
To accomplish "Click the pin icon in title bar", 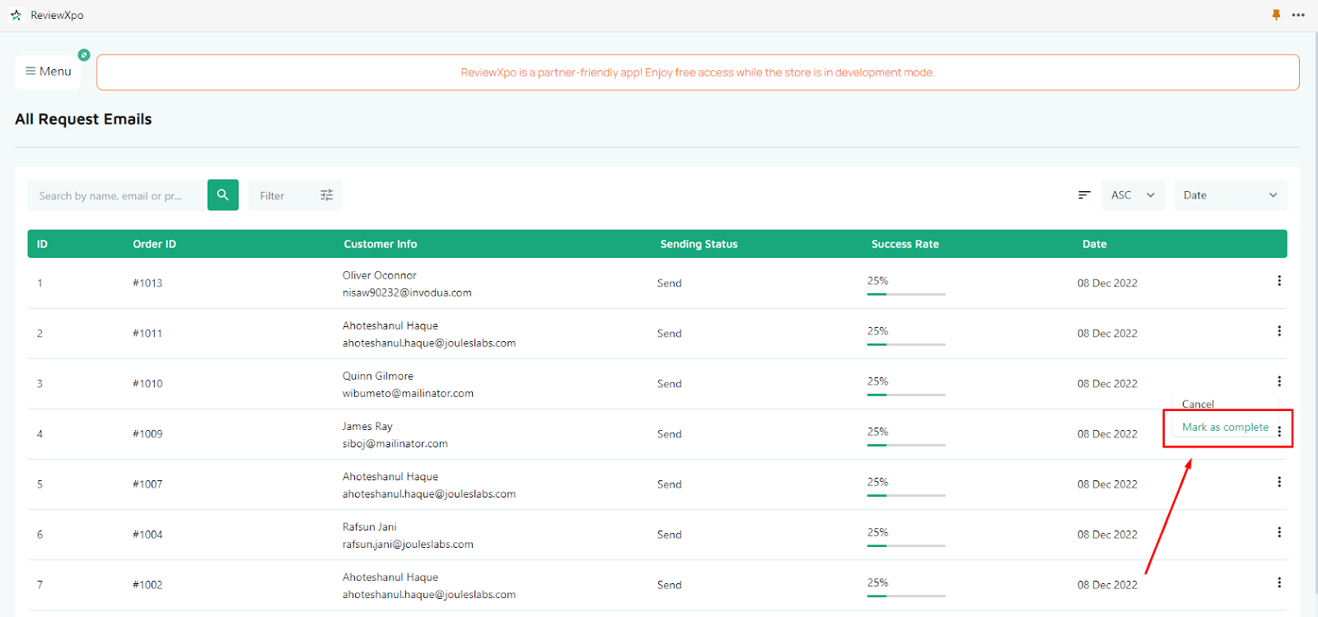I will [1276, 15].
